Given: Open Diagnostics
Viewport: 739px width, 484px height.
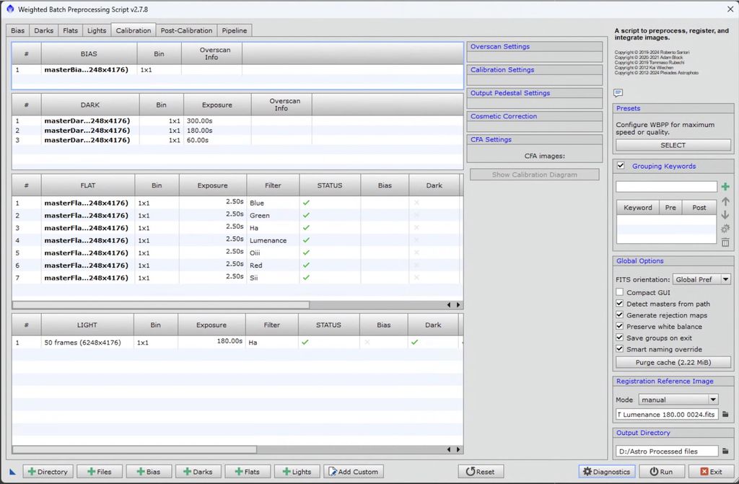Looking at the screenshot, I should point(607,472).
